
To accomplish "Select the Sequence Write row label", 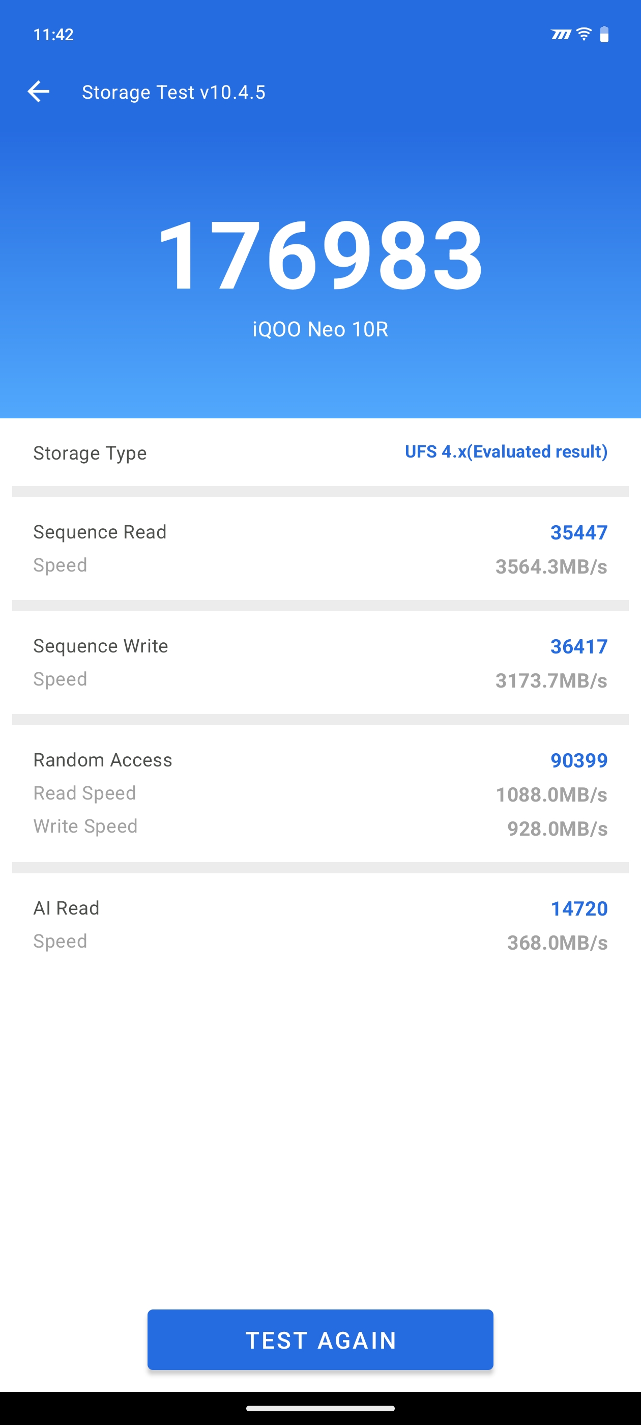I will [100, 646].
